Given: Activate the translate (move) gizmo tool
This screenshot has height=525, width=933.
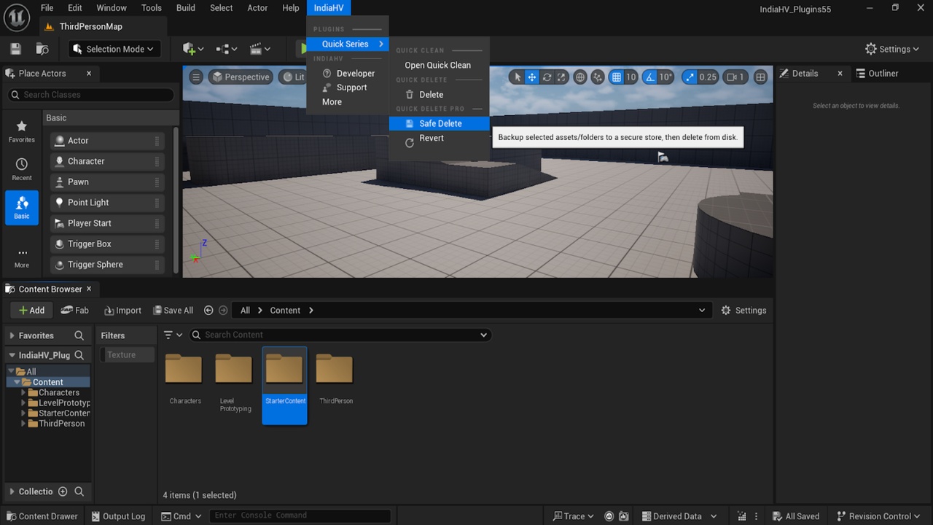Looking at the screenshot, I should (532, 77).
